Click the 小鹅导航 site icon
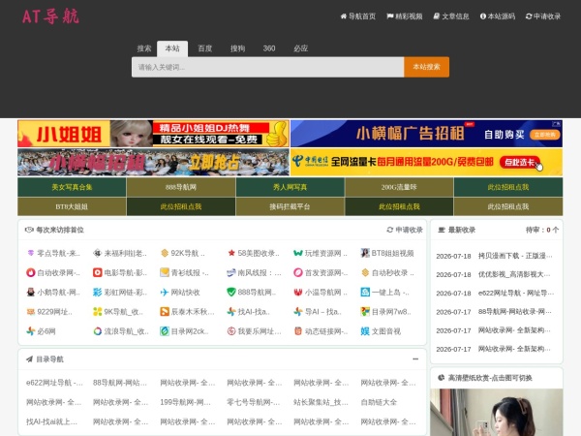581x436 pixels. [30, 293]
